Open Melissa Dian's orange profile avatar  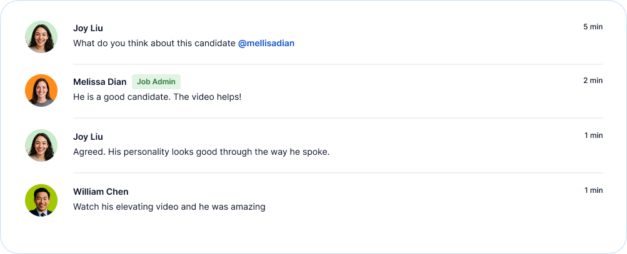(x=41, y=90)
